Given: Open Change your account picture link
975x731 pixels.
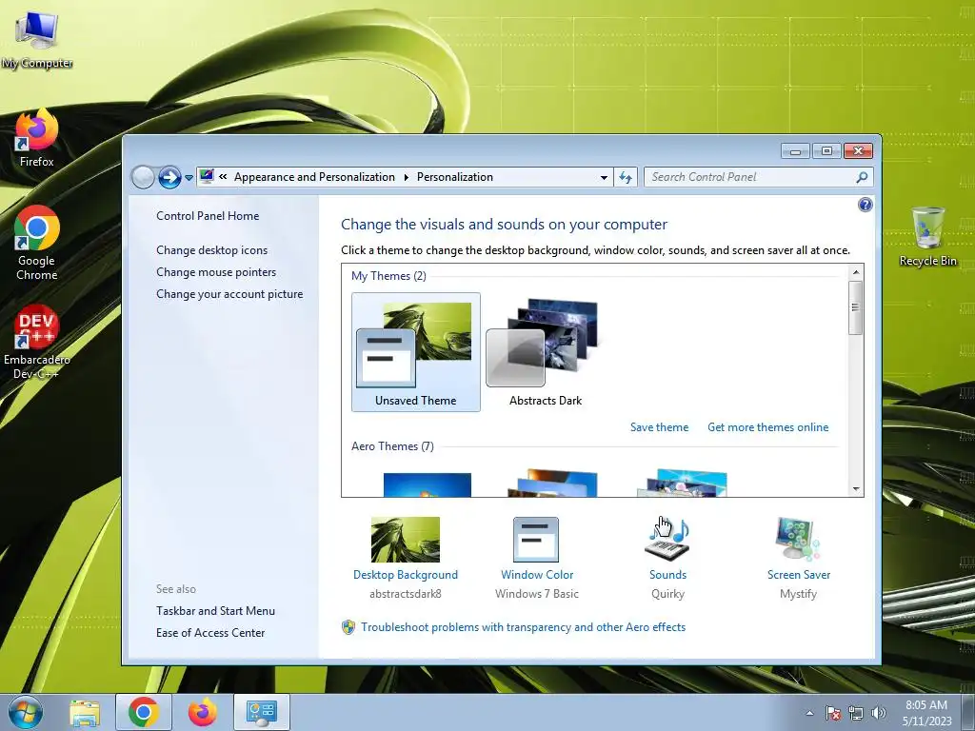Looking at the screenshot, I should click(229, 294).
